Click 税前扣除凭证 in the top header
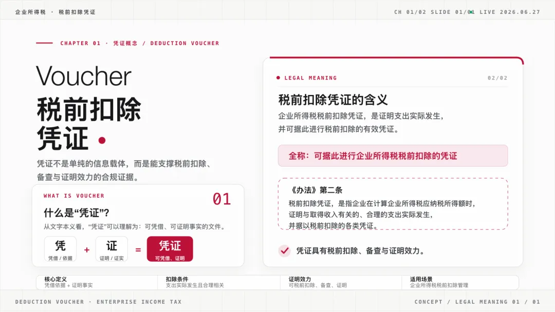This screenshot has height=312, width=555. point(77,12)
